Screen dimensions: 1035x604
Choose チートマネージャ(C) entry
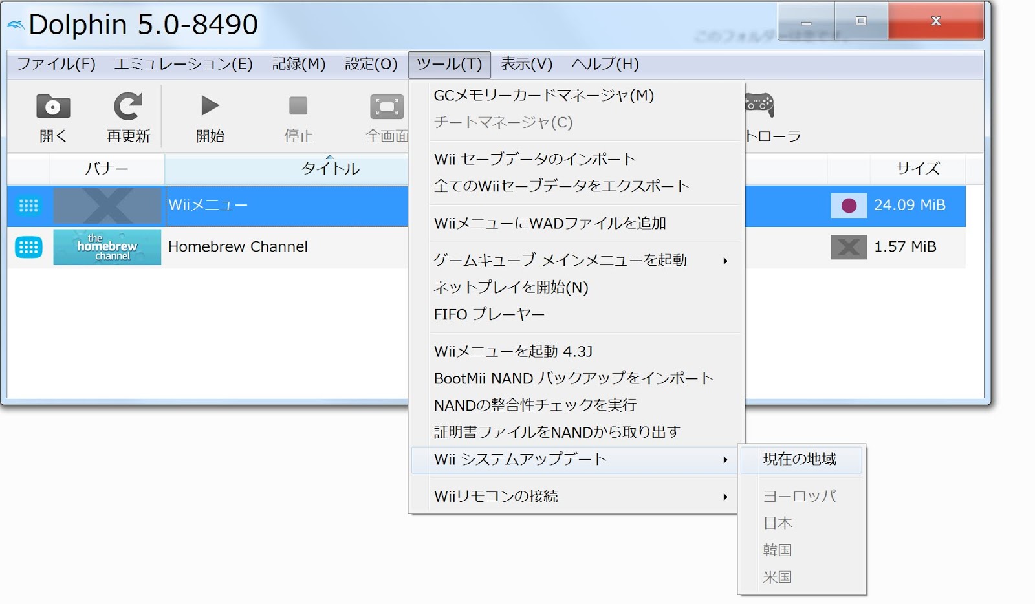coord(576,123)
